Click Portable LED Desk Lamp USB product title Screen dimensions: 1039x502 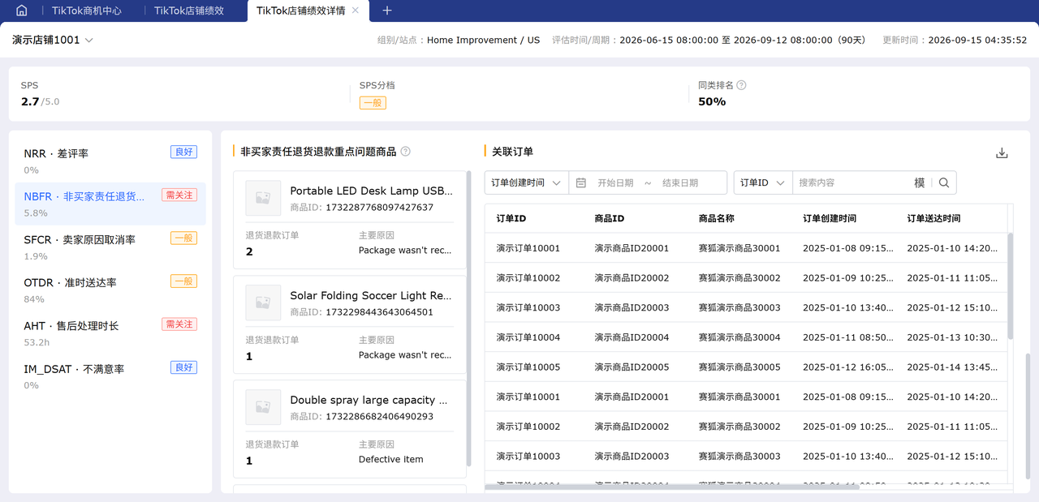[372, 191]
